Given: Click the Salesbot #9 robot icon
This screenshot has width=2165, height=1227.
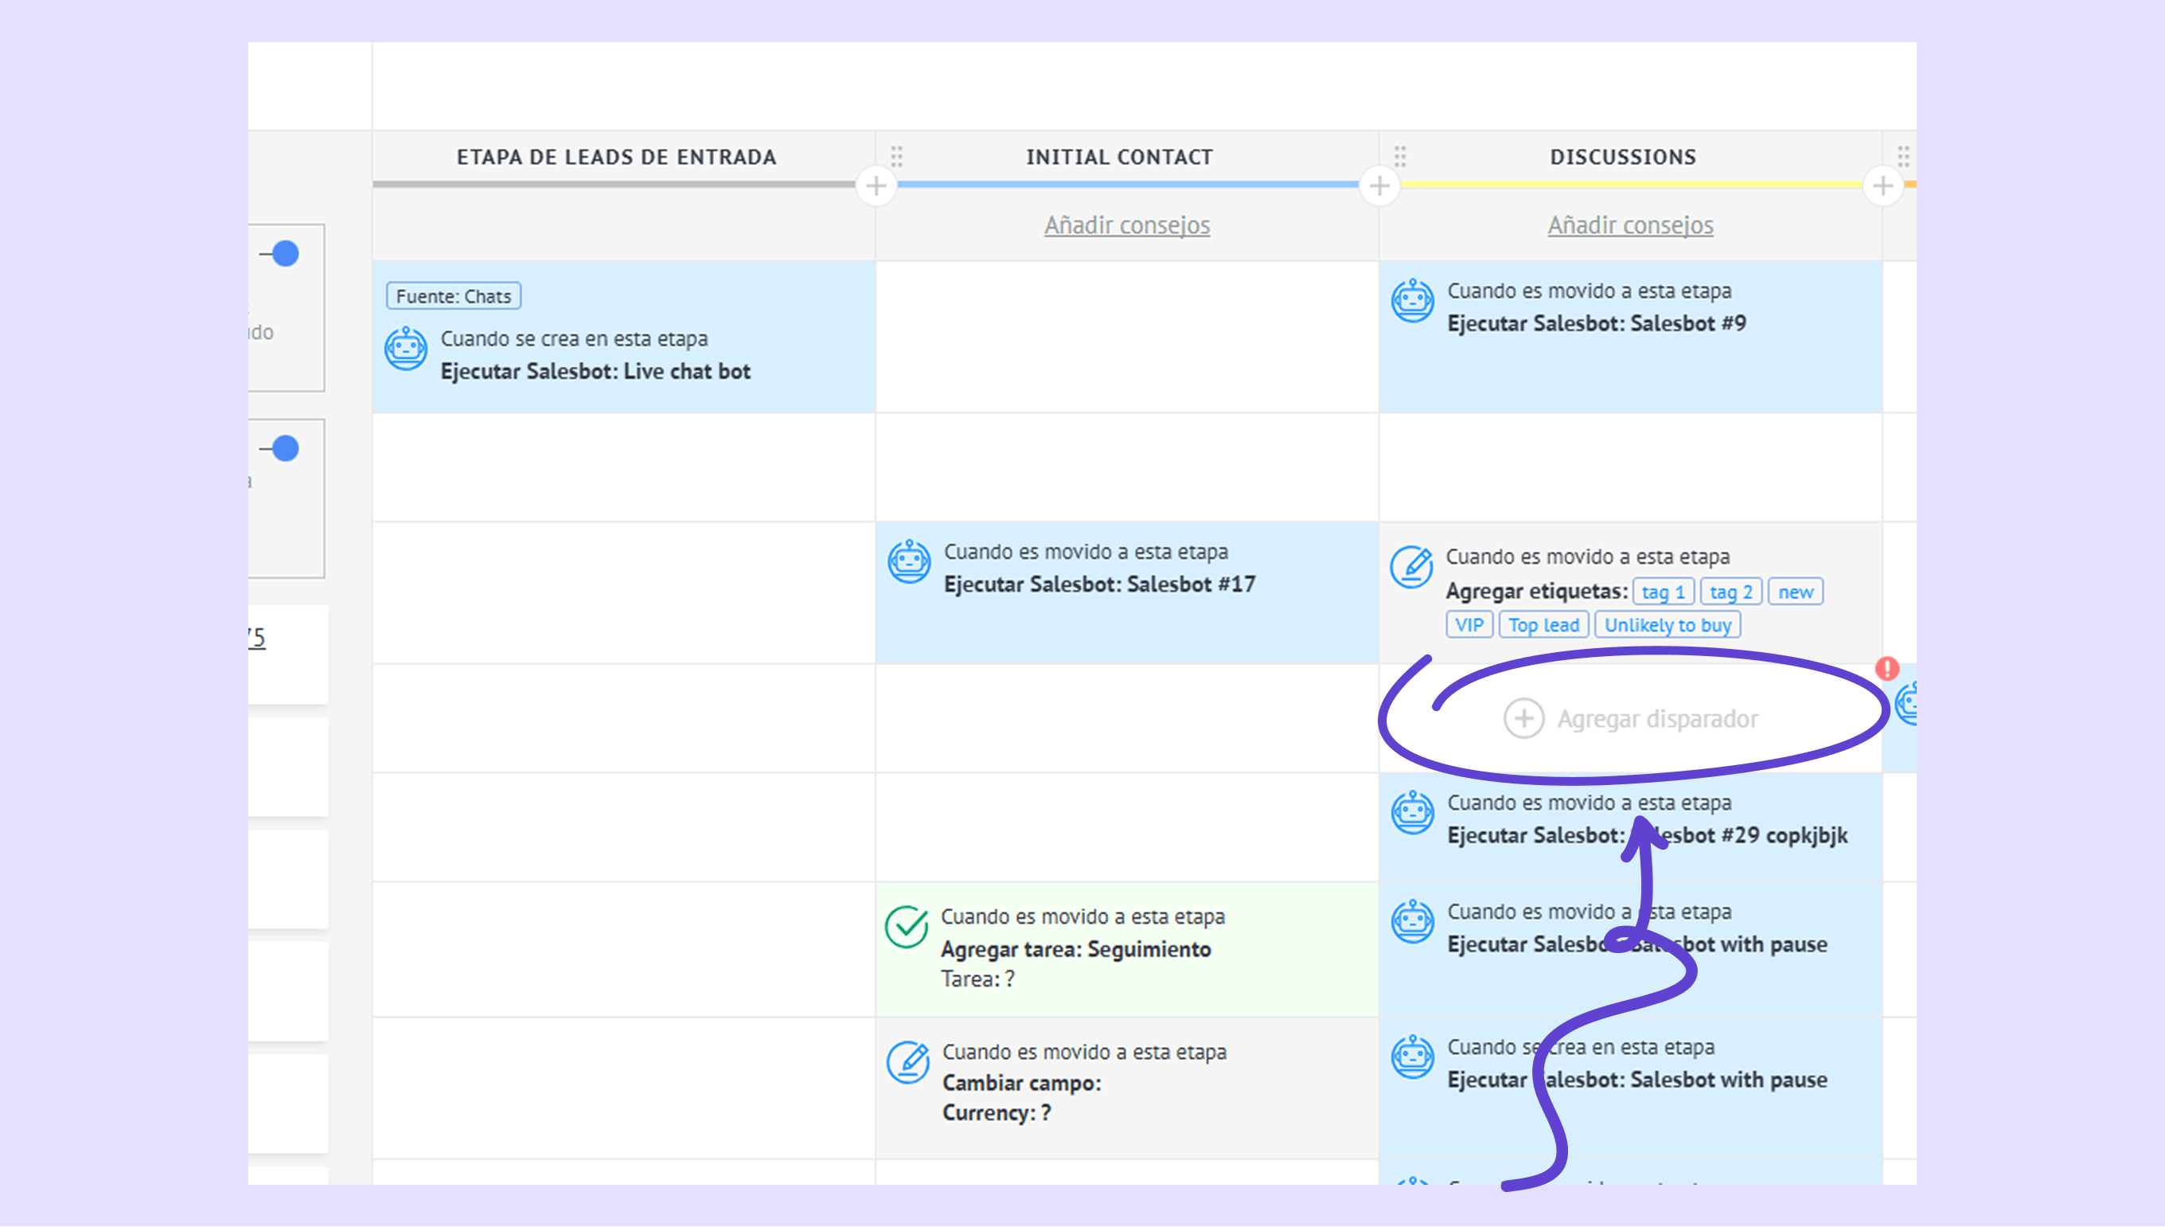Looking at the screenshot, I should point(1412,301).
